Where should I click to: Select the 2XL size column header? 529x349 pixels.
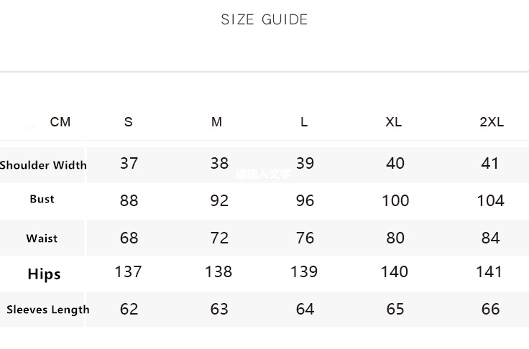(x=492, y=122)
